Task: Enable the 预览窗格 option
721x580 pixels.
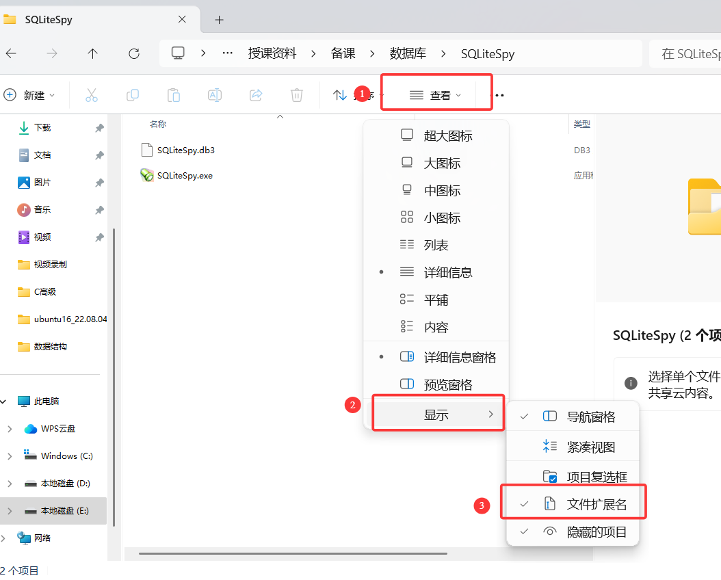Action: coord(436,384)
